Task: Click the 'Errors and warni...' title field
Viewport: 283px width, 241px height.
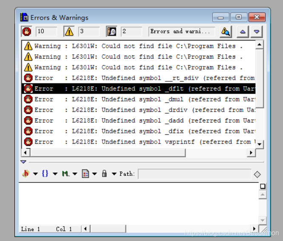Action: 182,32
